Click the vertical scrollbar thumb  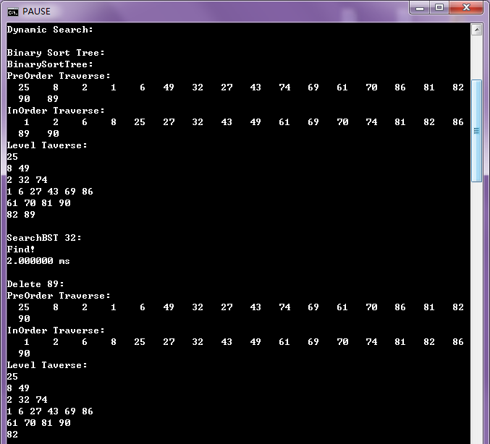tap(476, 130)
